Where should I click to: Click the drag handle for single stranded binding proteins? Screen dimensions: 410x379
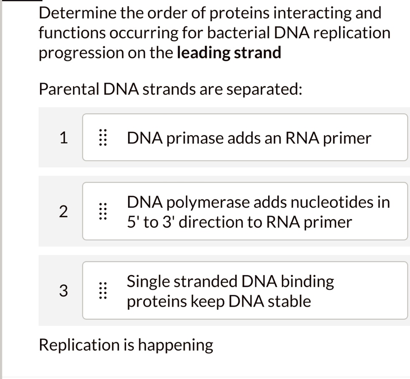(x=103, y=291)
